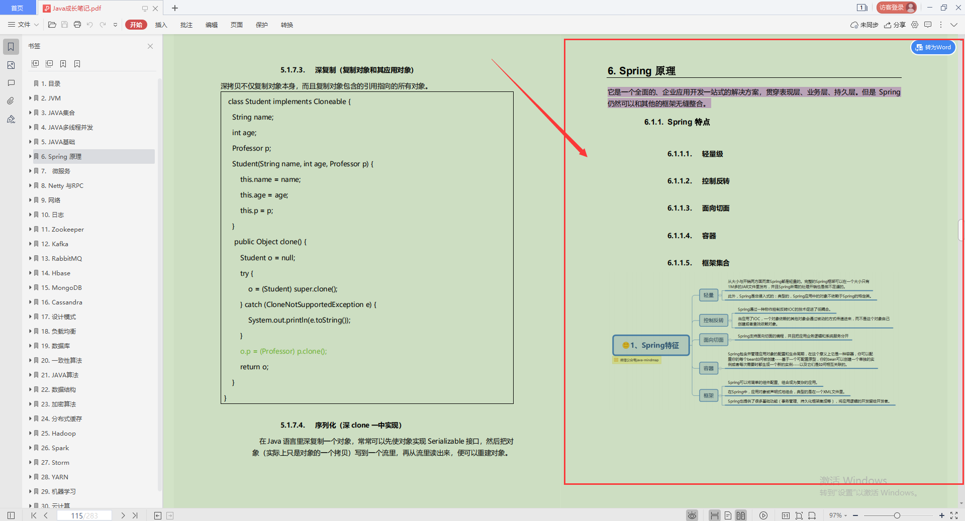Click the 访客登录 login button
The height and width of the screenshot is (521, 965).
897,8
